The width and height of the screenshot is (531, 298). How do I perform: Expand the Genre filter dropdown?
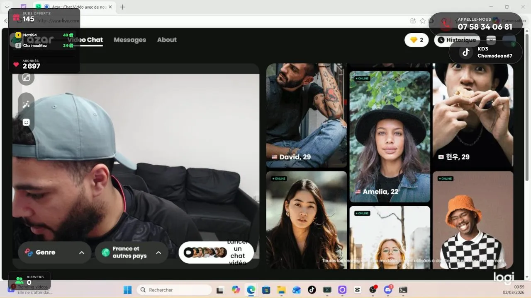pos(55,252)
